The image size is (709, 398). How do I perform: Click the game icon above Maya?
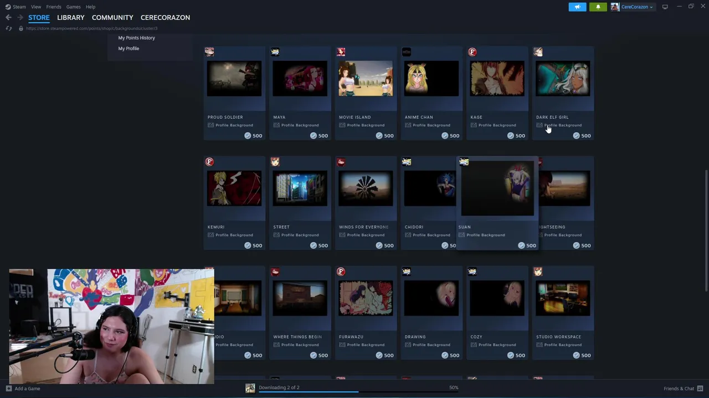click(x=275, y=52)
